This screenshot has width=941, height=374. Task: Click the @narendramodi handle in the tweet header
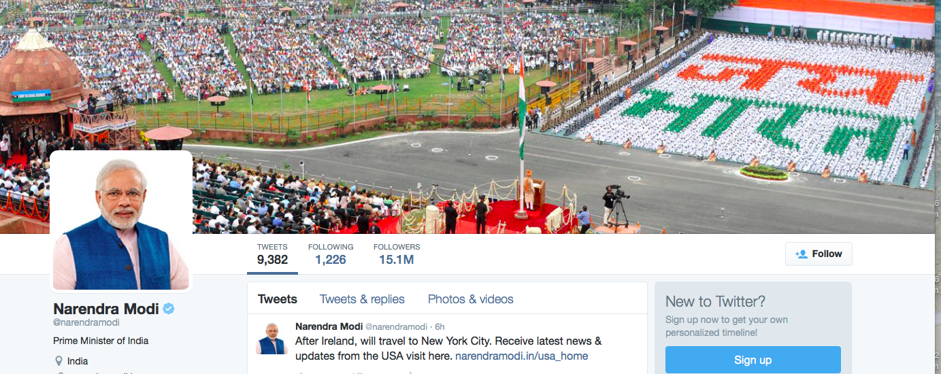click(396, 327)
